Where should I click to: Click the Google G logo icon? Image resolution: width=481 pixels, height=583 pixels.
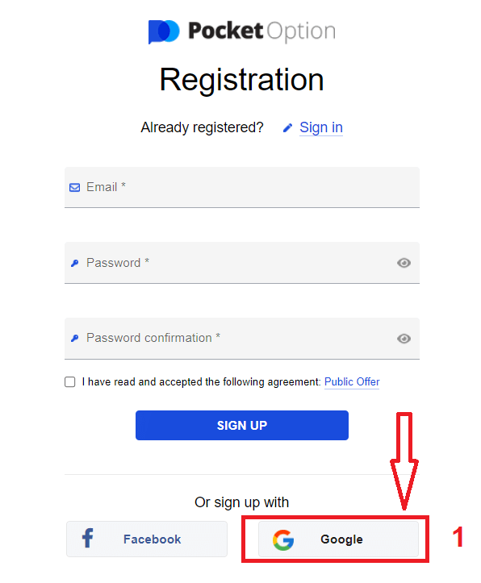[283, 539]
